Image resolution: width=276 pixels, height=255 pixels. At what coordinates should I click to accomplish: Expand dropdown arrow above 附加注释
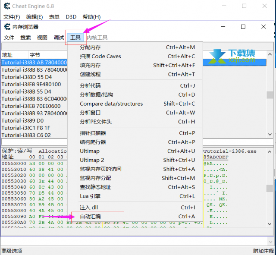tap(270, 242)
